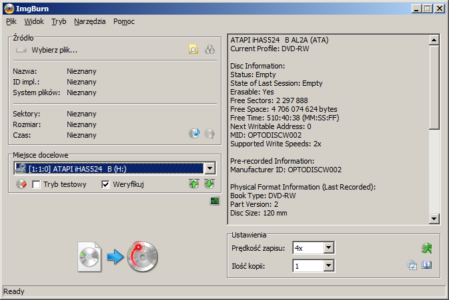449x300 pixels.
Task: Click the erase disc icon near Tryb testowy
Action: click(x=21, y=184)
